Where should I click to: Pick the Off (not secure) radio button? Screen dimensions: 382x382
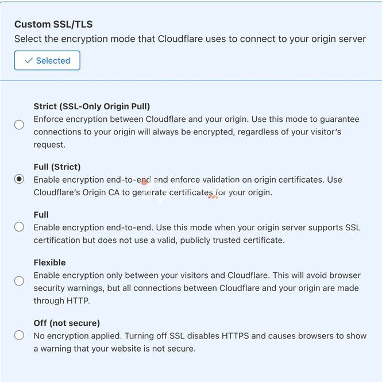tap(19, 335)
